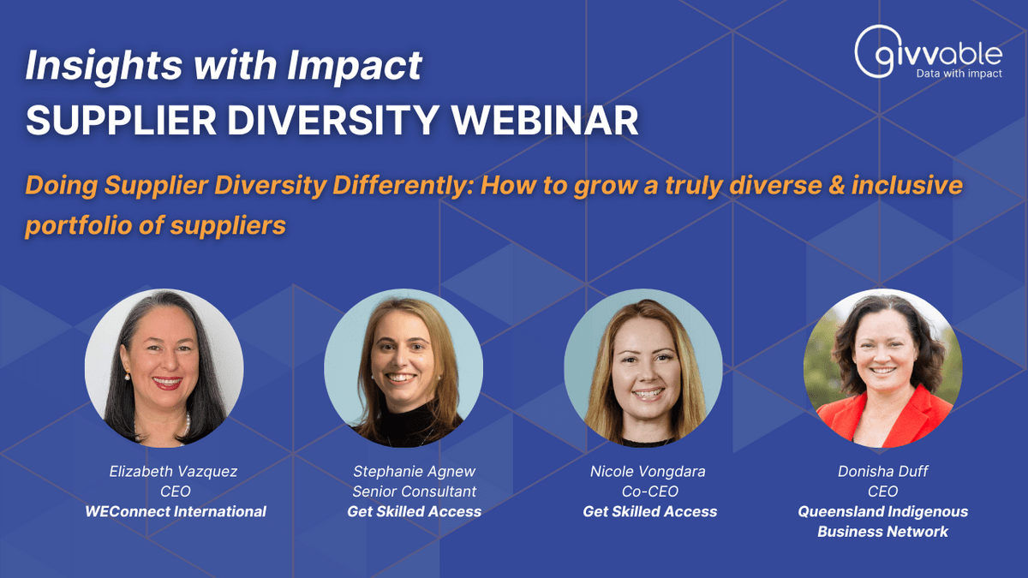Click the 'Insights with Impact' heading
This screenshot has height=578, width=1028.
click(x=224, y=66)
